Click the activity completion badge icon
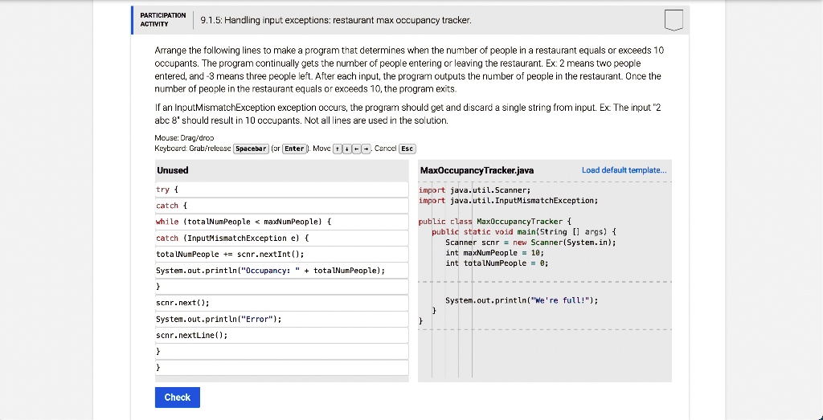Image resolution: width=823 pixels, height=420 pixels. click(674, 20)
